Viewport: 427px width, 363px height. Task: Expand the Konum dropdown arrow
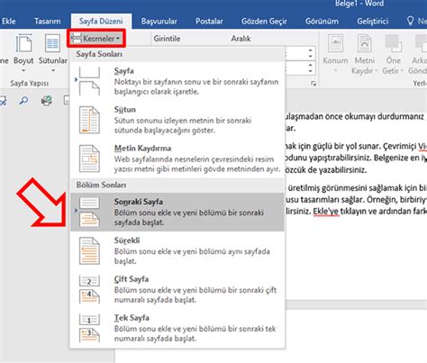[x=336, y=71]
